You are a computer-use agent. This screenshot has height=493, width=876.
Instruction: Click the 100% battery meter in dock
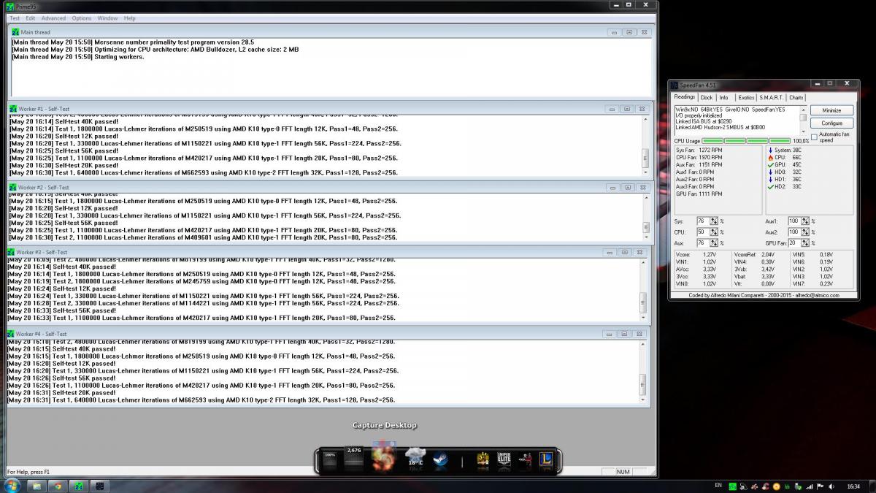click(330, 461)
